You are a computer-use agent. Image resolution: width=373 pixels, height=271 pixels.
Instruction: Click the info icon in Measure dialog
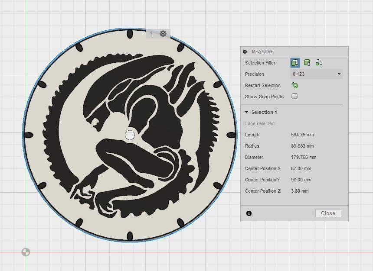tap(249, 213)
